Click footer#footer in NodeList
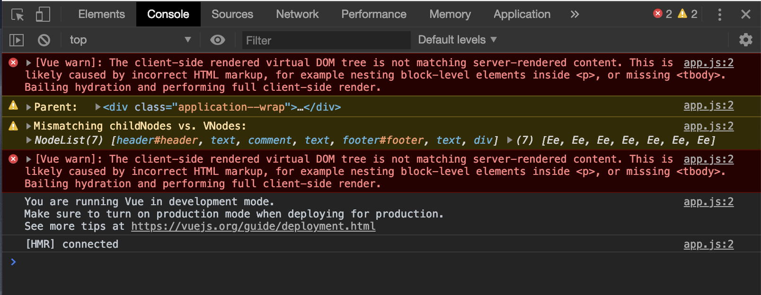 click(383, 140)
